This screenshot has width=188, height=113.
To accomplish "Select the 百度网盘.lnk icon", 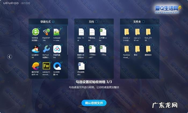I will click(x=57, y=49).
